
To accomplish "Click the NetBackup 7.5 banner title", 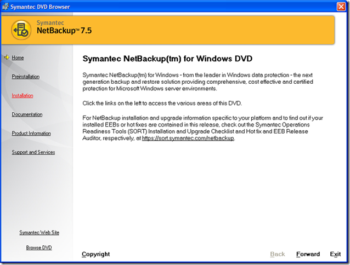I will tap(64, 31).
